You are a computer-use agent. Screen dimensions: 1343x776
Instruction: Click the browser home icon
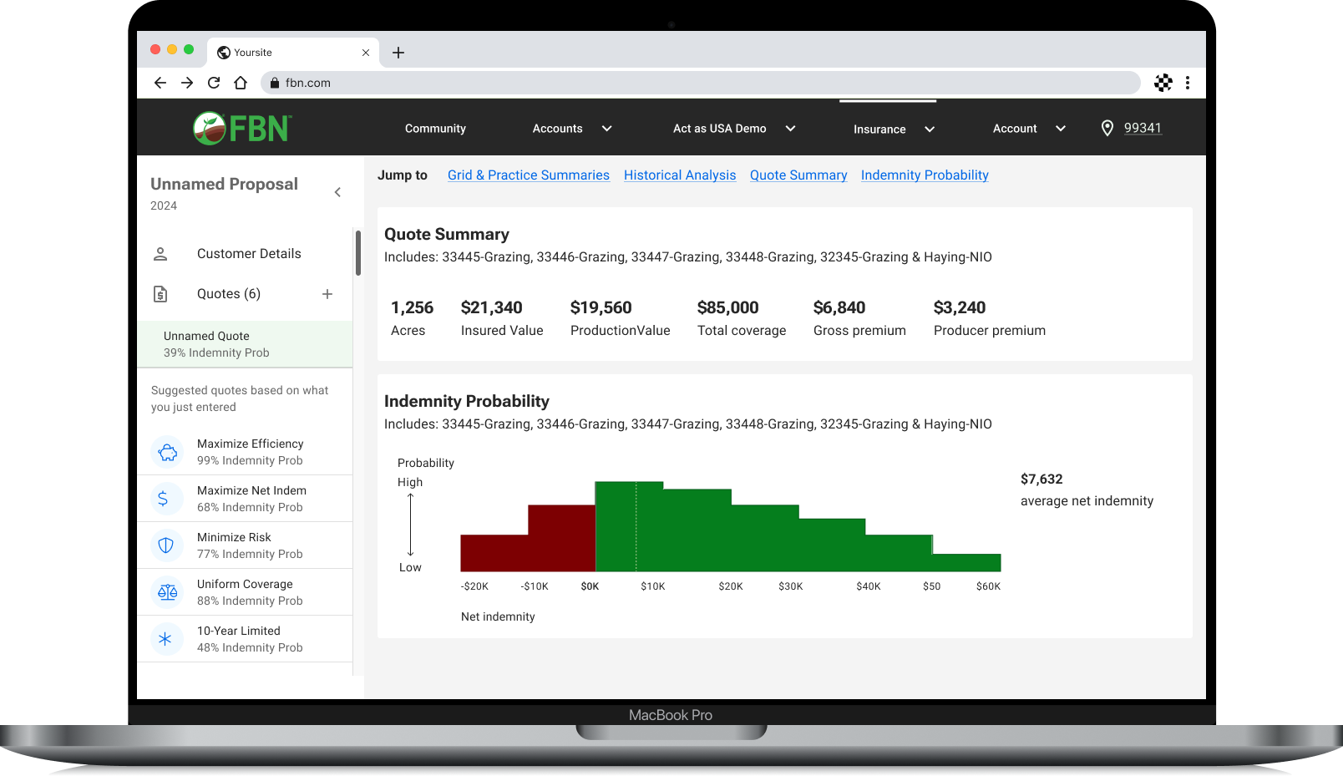(x=241, y=83)
